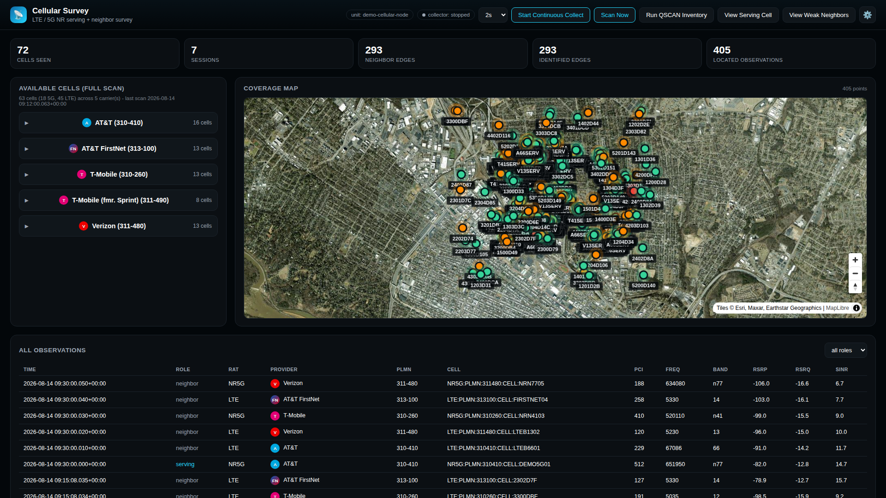The width and height of the screenshot is (886, 498).
Task: Expand T-Mobile (fmr. Sprint) (311-490) group
Action: click(x=118, y=200)
